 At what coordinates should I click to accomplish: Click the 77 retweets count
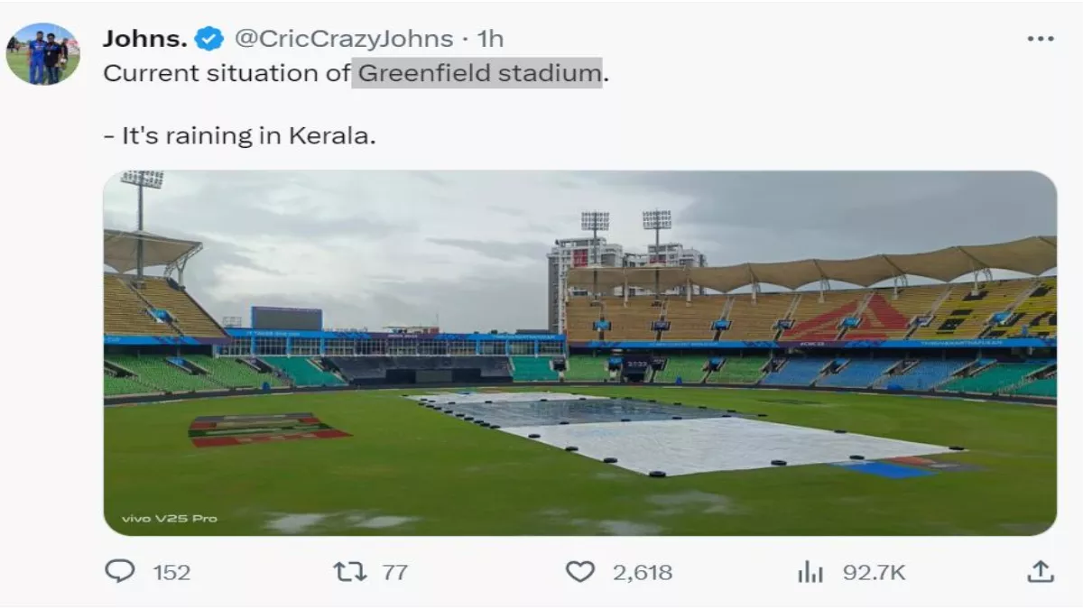point(393,572)
